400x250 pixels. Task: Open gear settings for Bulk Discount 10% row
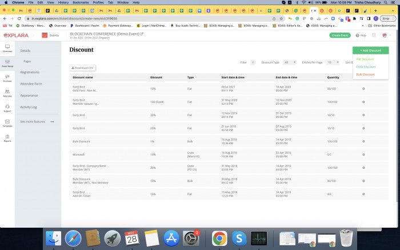pyautogui.click(x=363, y=181)
